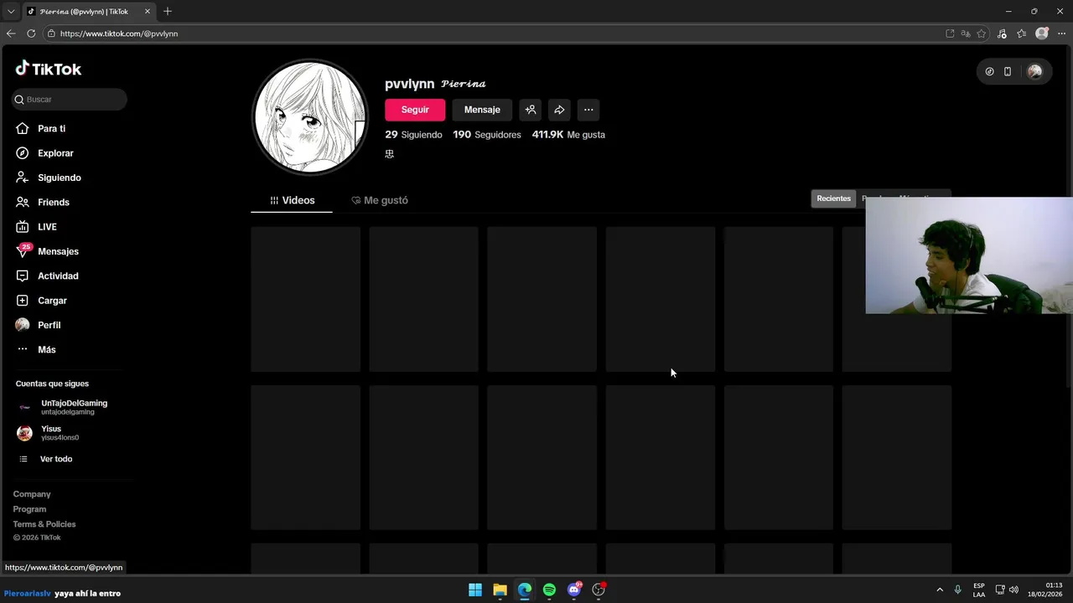Image resolution: width=1073 pixels, height=603 pixels.
Task: Click the Mensaje button
Action: 482,110
